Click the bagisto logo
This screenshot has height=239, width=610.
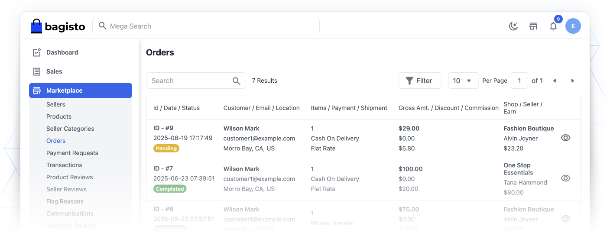58,26
